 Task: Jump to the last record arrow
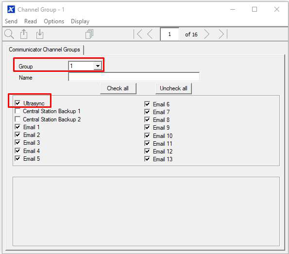tap(222, 34)
